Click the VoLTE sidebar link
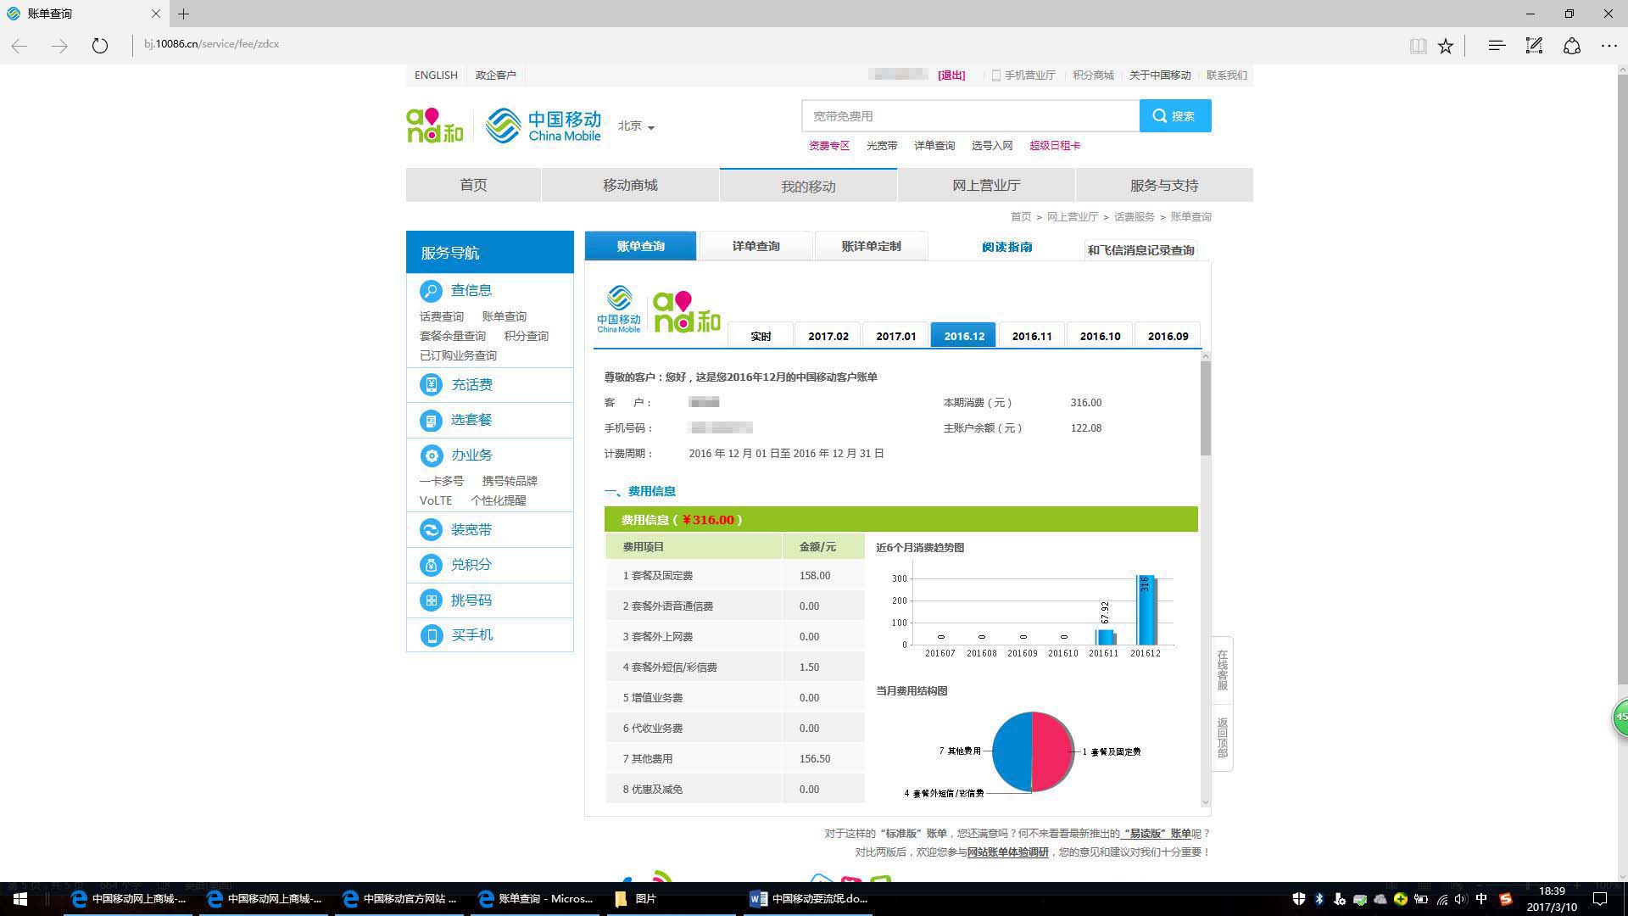The image size is (1628, 916). [x=436, y=500]
